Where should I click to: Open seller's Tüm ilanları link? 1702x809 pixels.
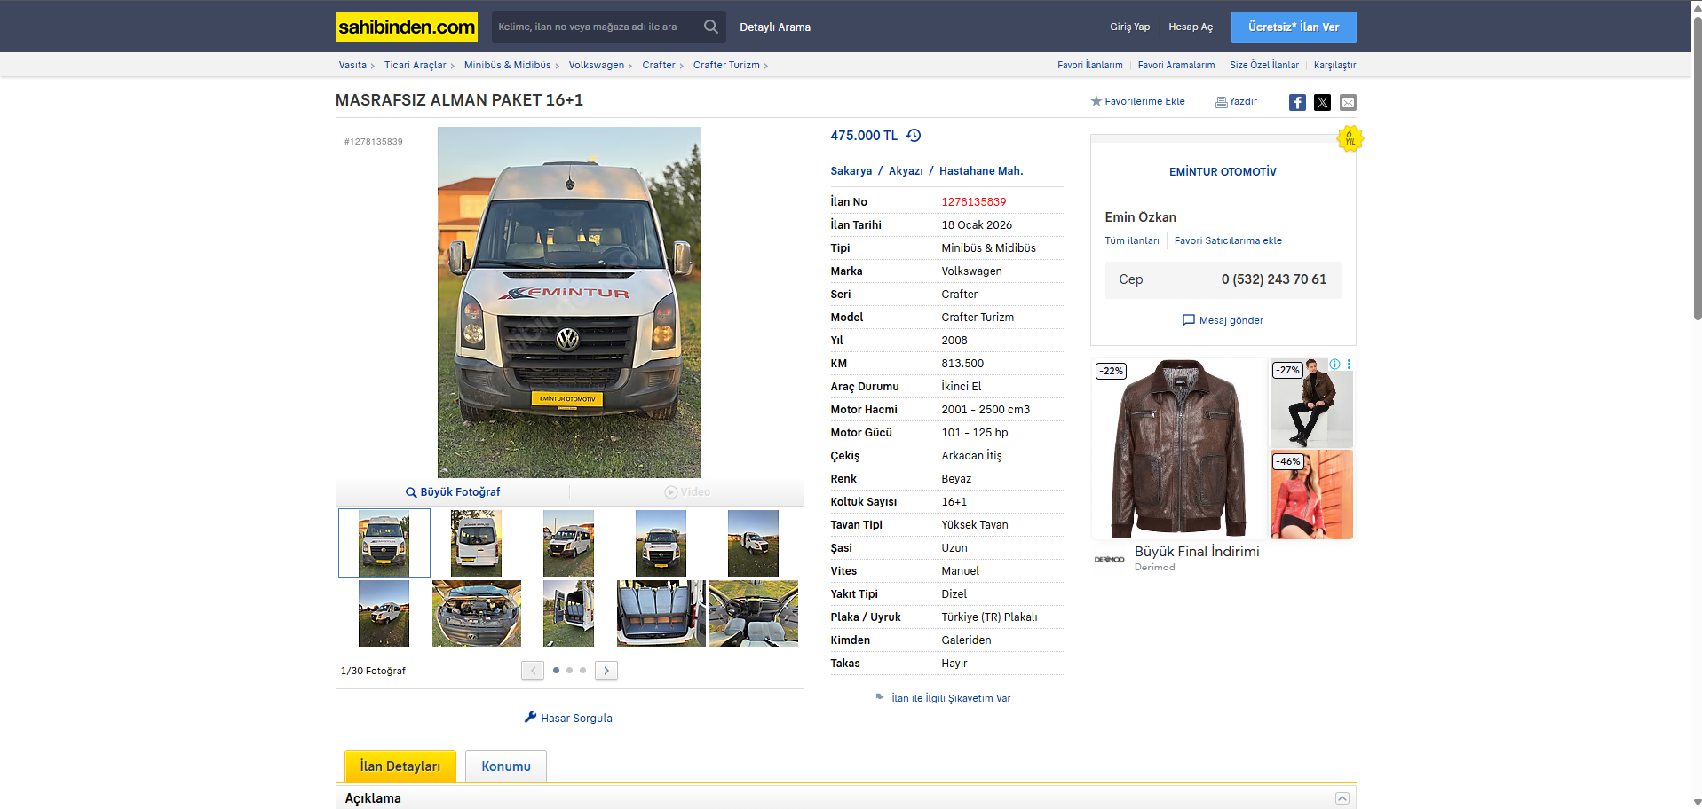1132,240
